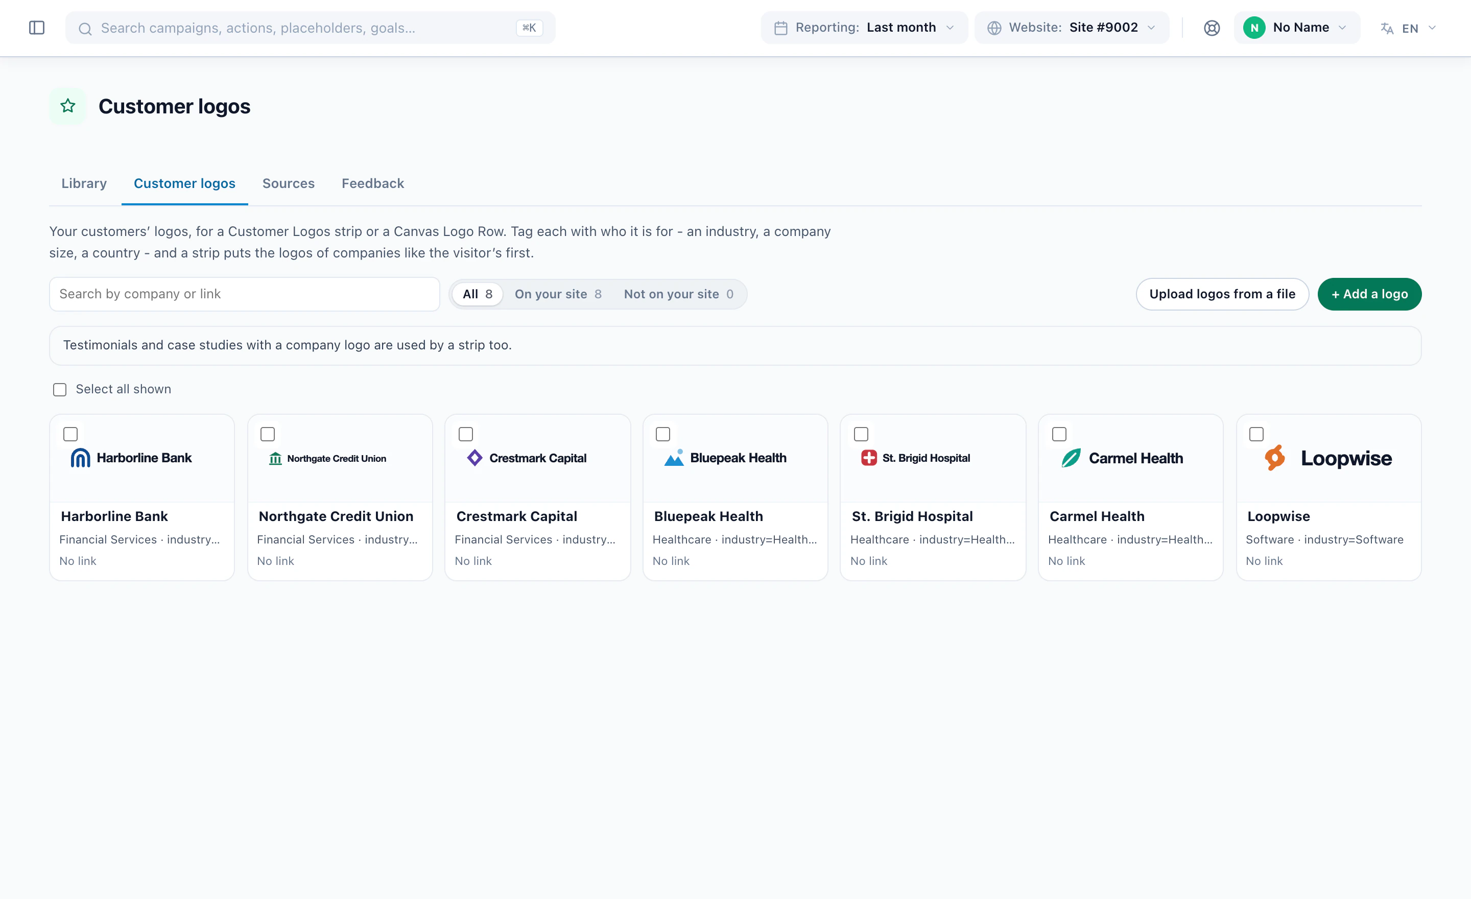Tick the Northgate Credit Union card checkbox
Image resolution: width=1471 pixels, height=899 pixels.
coord(268,434)
